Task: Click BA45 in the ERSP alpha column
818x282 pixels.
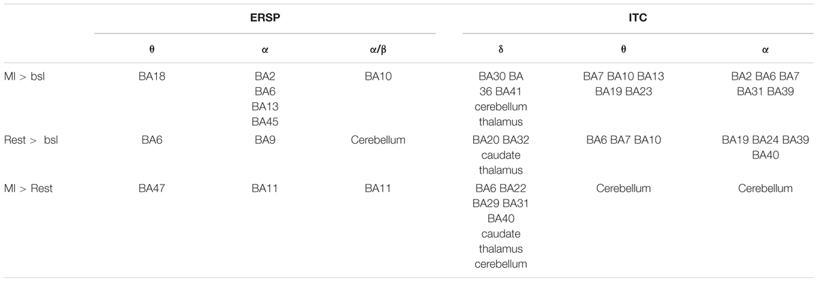Action: (x=265, y=122)
